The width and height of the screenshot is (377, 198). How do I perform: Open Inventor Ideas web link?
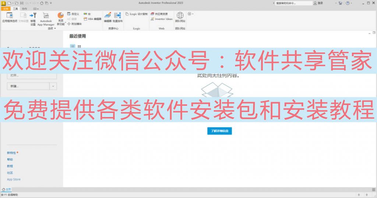coord(162,19)
